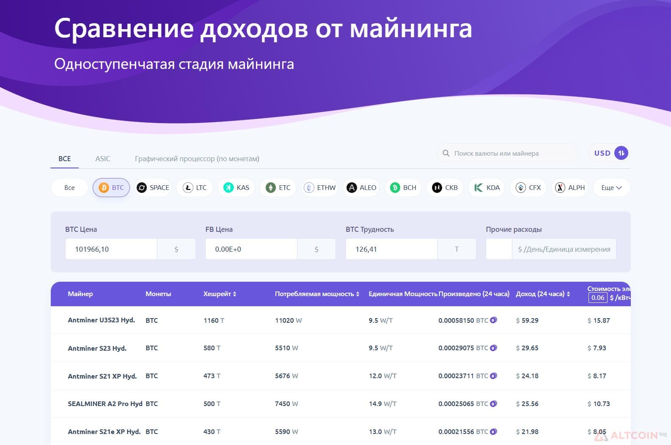Click coin icon in Antminer U3S23 Hyd. row

[493, 320]
